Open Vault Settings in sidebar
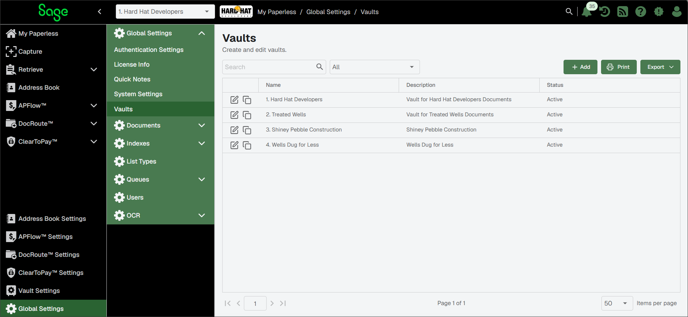The width and height of the screenshot is (688, 317). click(x=53, y=291)
